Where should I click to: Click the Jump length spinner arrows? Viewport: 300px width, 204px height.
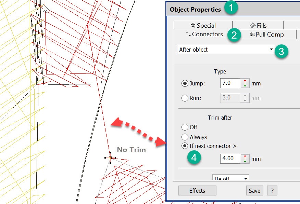(x=245, y=83)
